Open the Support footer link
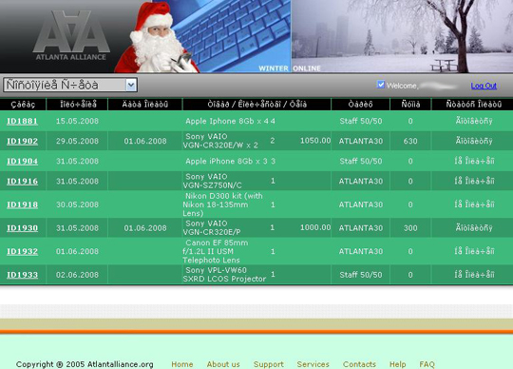The width and height of the screenshot is (513, 369). tap(269, 364)
